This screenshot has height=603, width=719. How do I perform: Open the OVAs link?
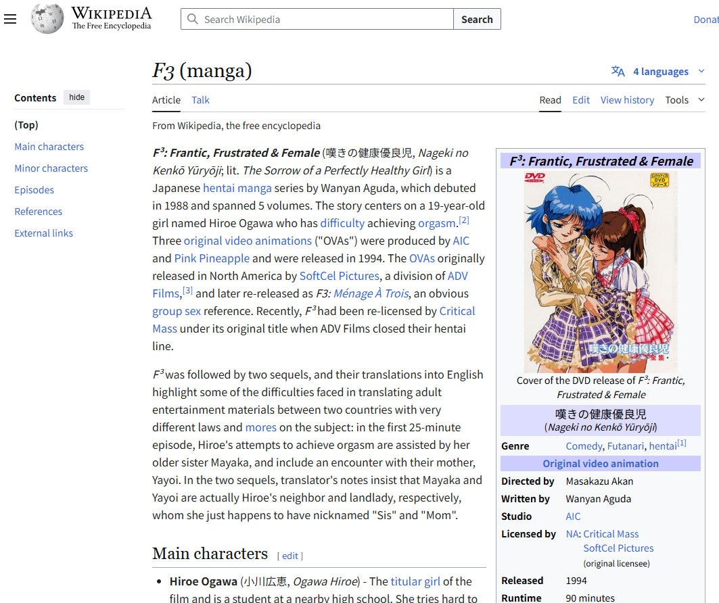pyautogui.click(x=422, y=258)
